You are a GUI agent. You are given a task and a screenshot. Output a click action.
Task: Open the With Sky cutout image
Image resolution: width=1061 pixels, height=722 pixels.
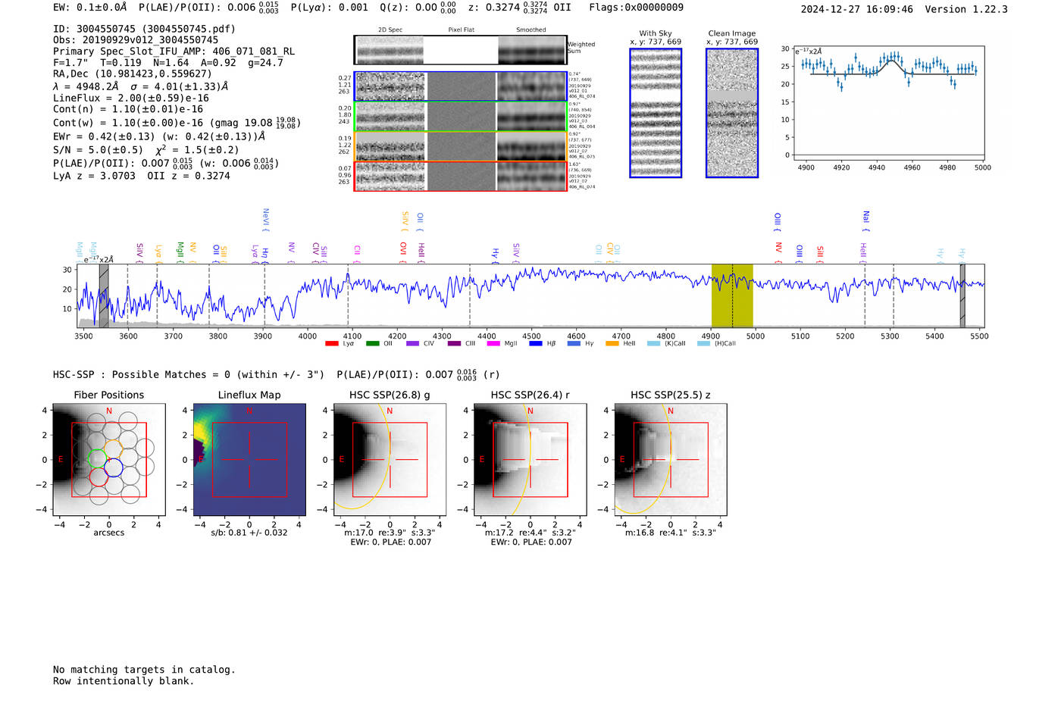pyautogui.click(x=656, y=113)
